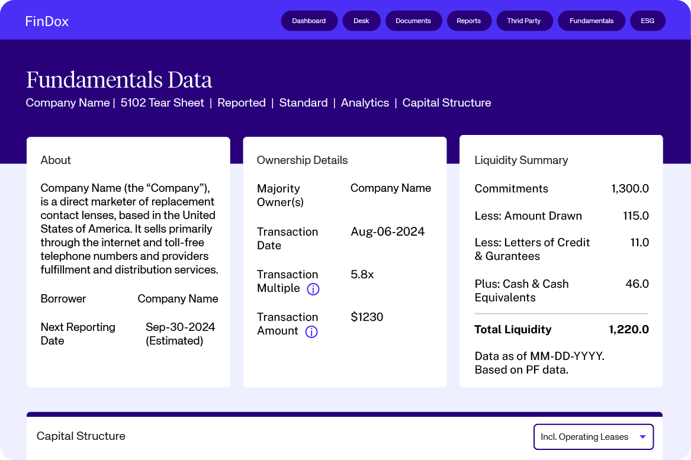The image size is (691, 460).
Task: Click the dropdown arrow next to Incl. Operating Leases
Action: [x=642, y=436]
